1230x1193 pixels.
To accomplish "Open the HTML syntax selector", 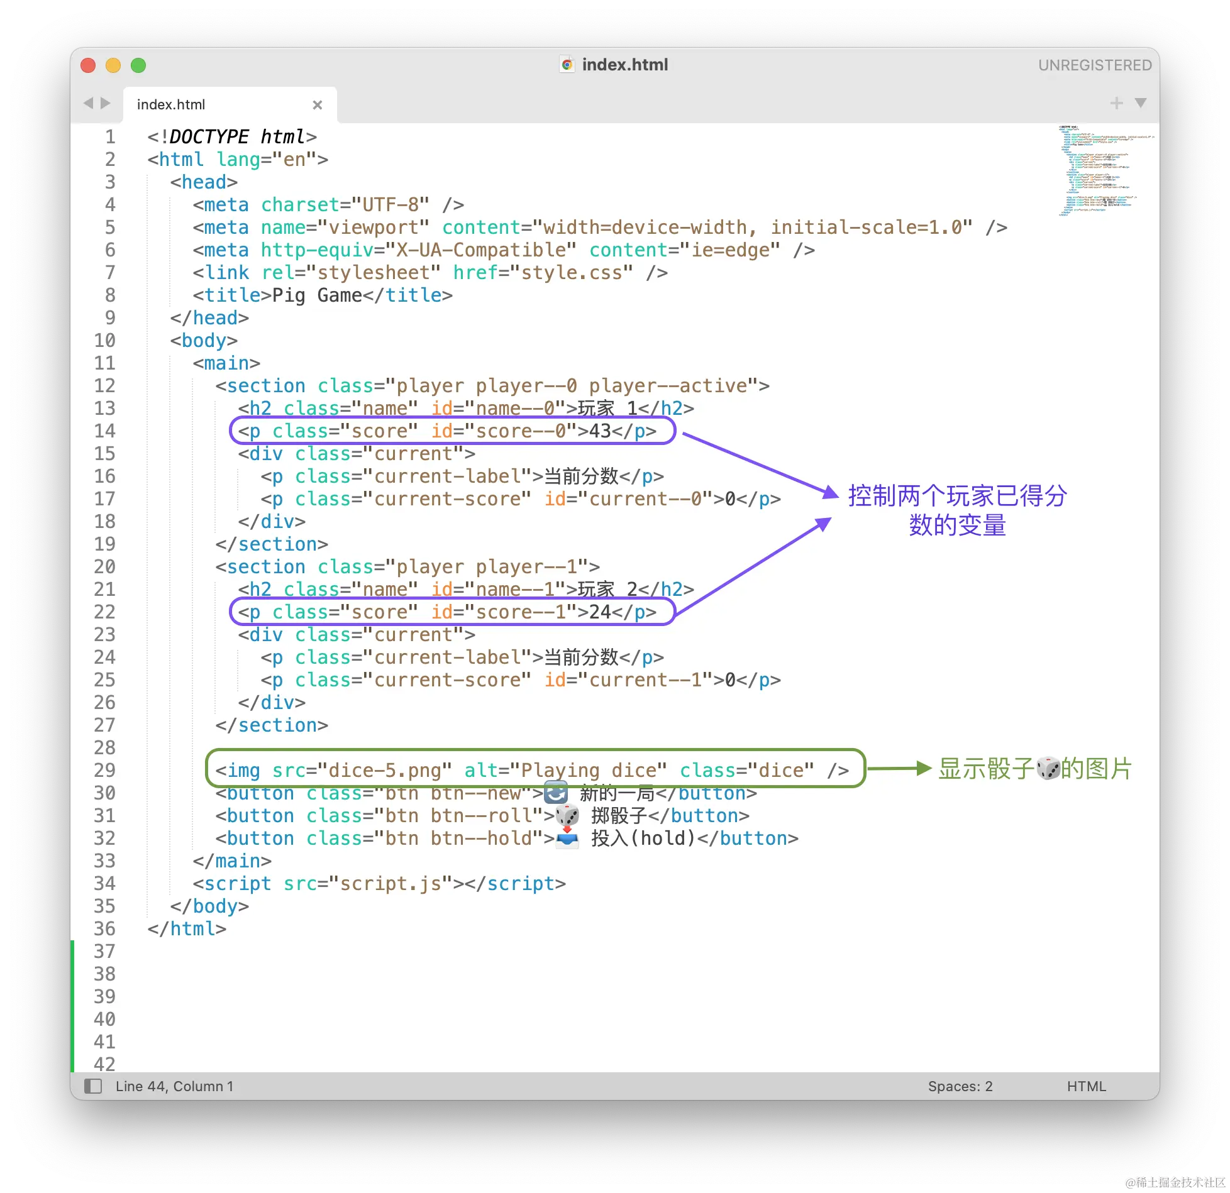I will 1086,1086.
